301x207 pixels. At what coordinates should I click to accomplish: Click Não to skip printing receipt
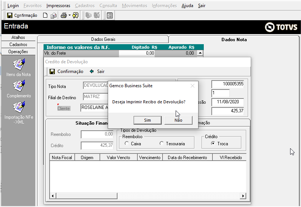click(178, 120)
